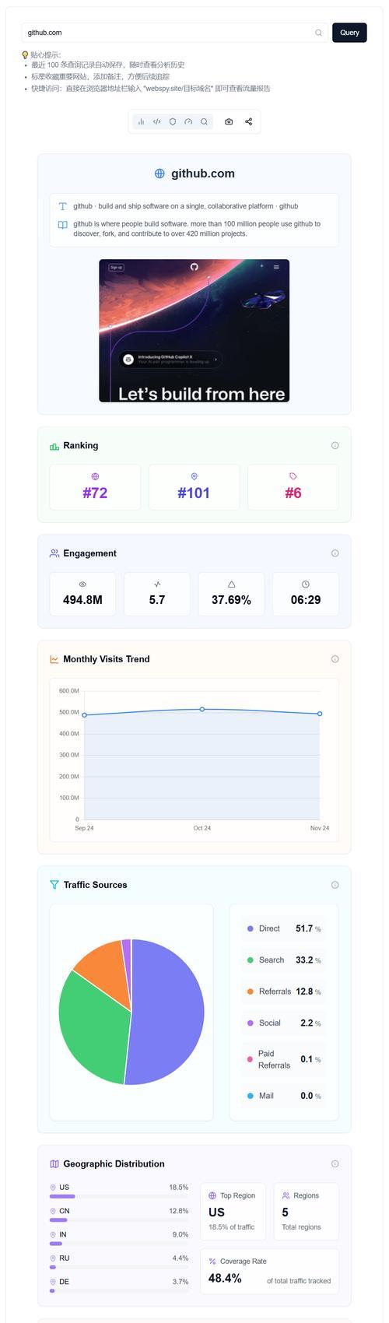Screen dimensions: 389x1323
Task: Click the Geographic Distribution info icon
Action: (x=335, y=1164)
